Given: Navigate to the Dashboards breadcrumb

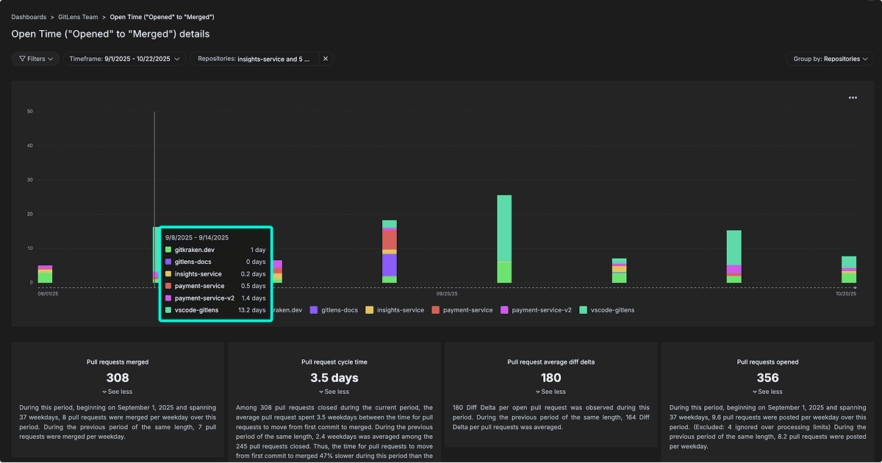Looking at the screenshot, I should (28, 16).
